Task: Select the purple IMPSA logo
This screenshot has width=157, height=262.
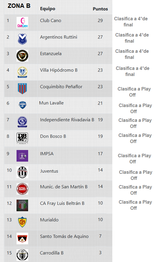Action: pos(22,156)
